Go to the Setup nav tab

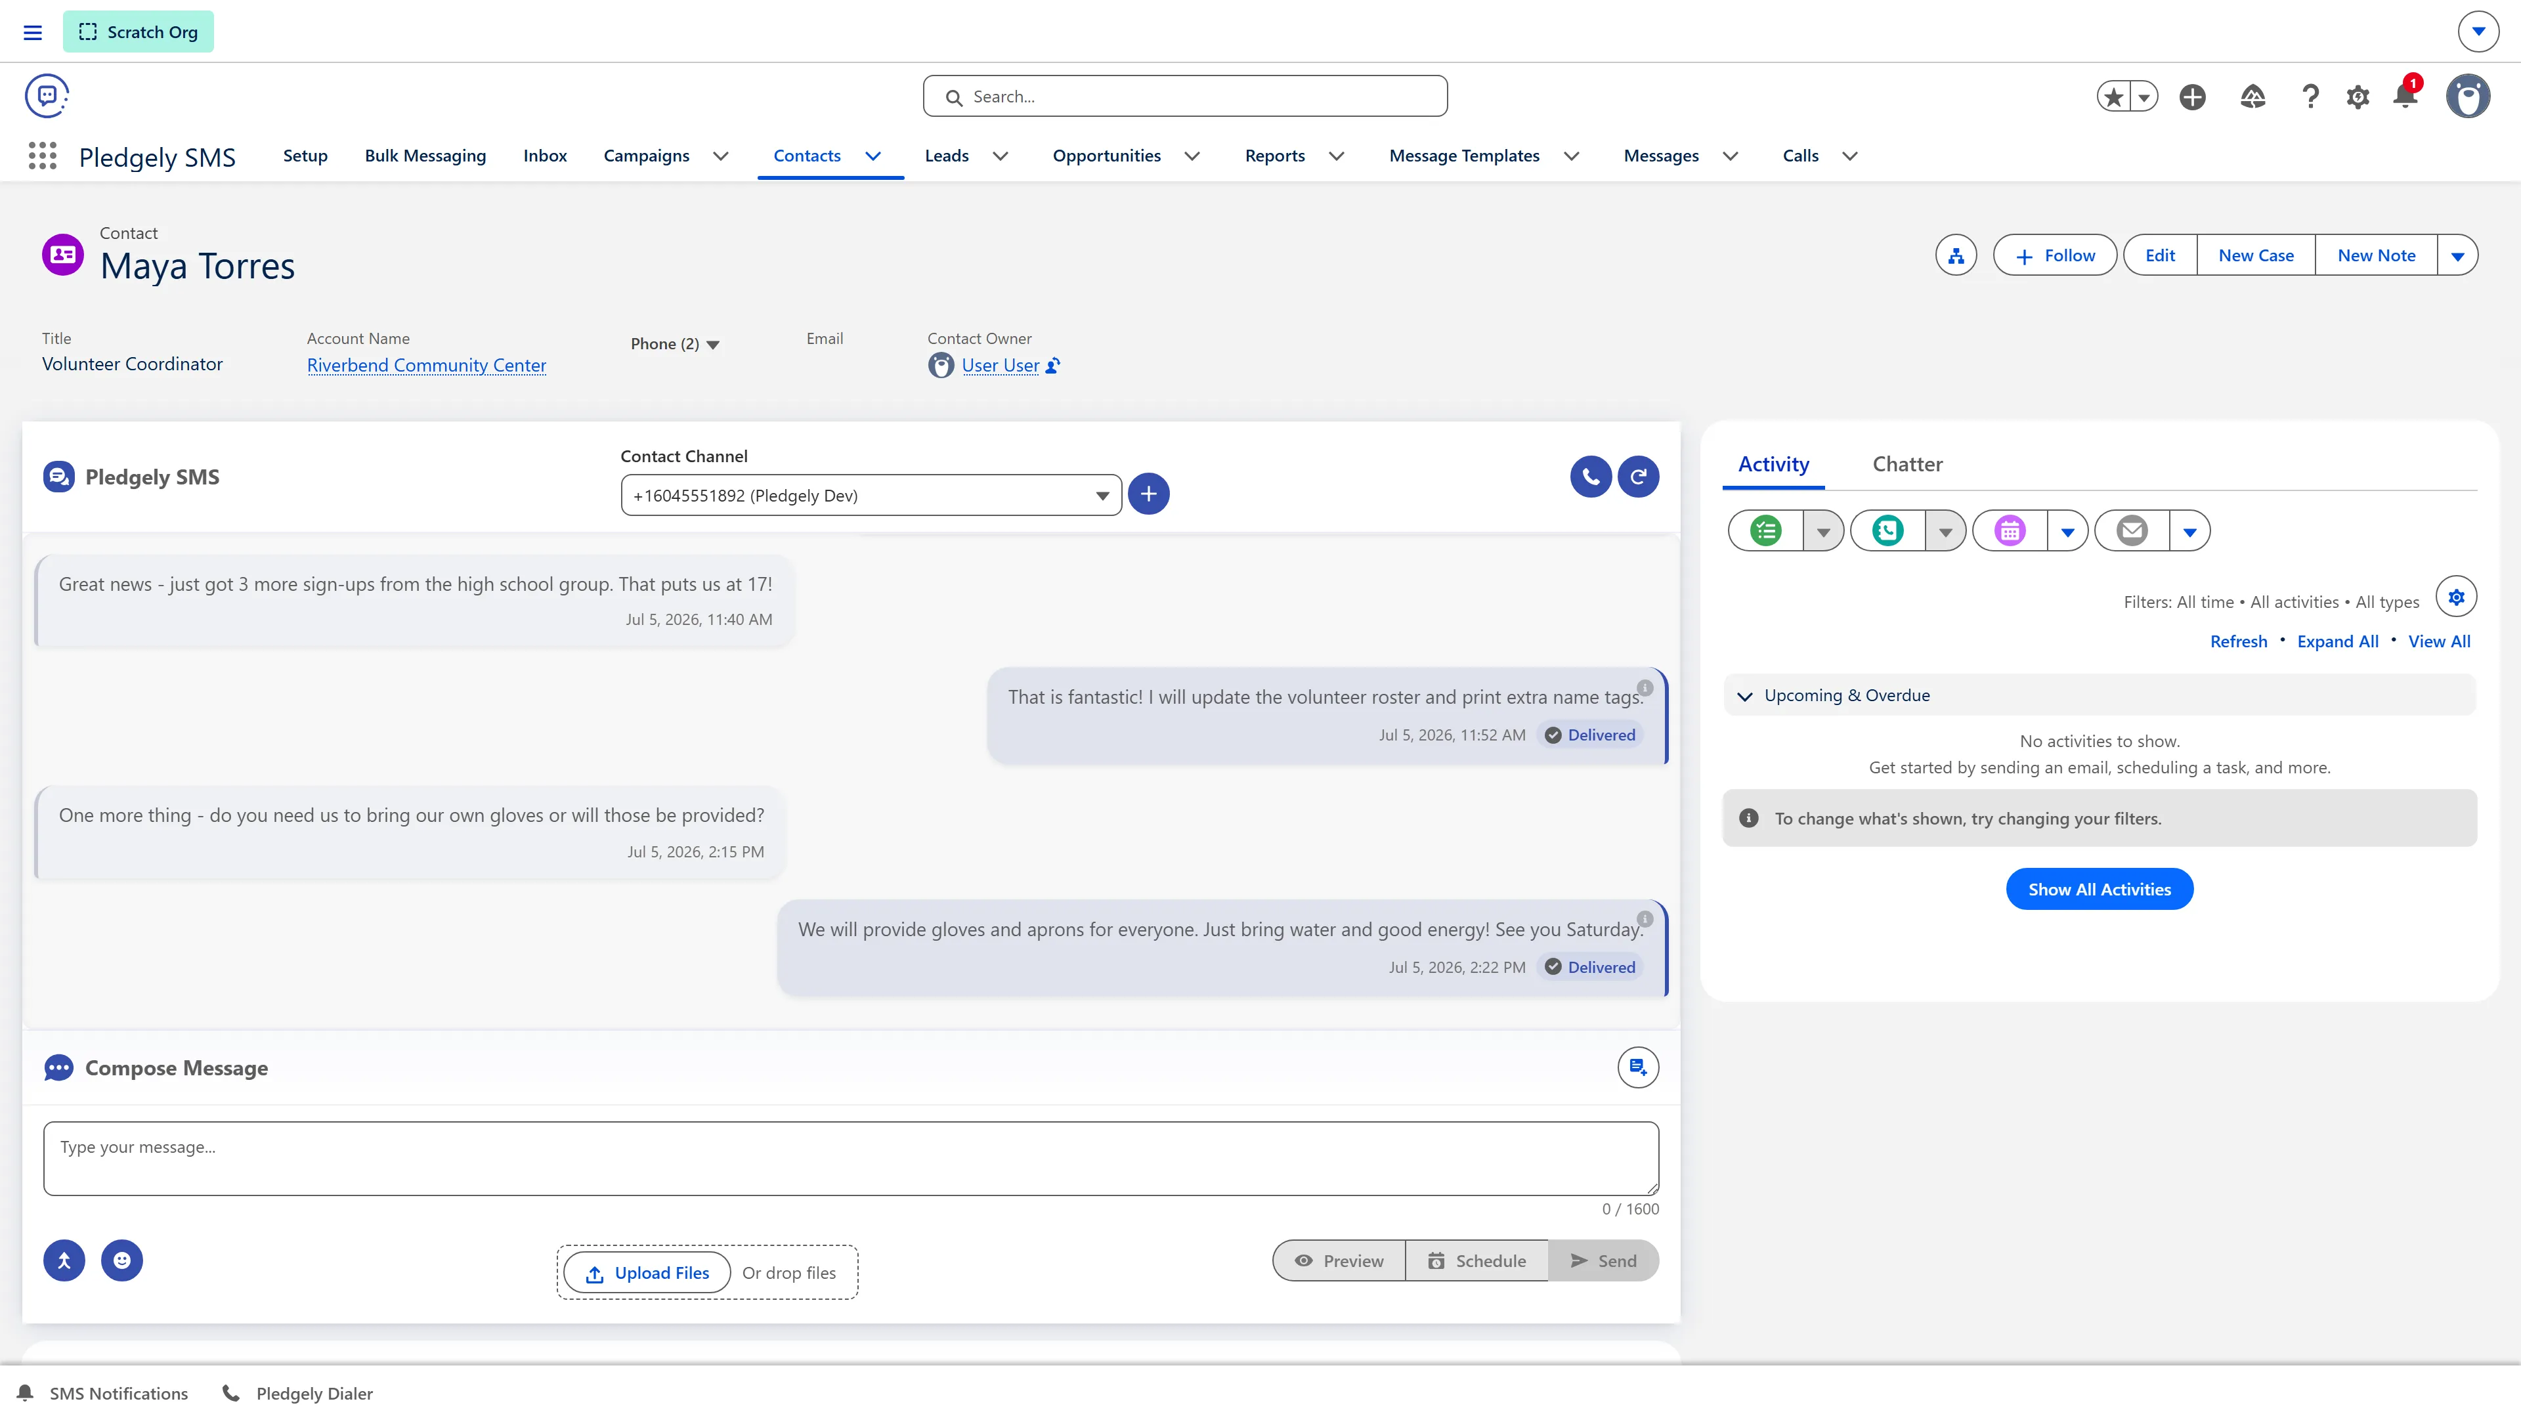[305, 156]
